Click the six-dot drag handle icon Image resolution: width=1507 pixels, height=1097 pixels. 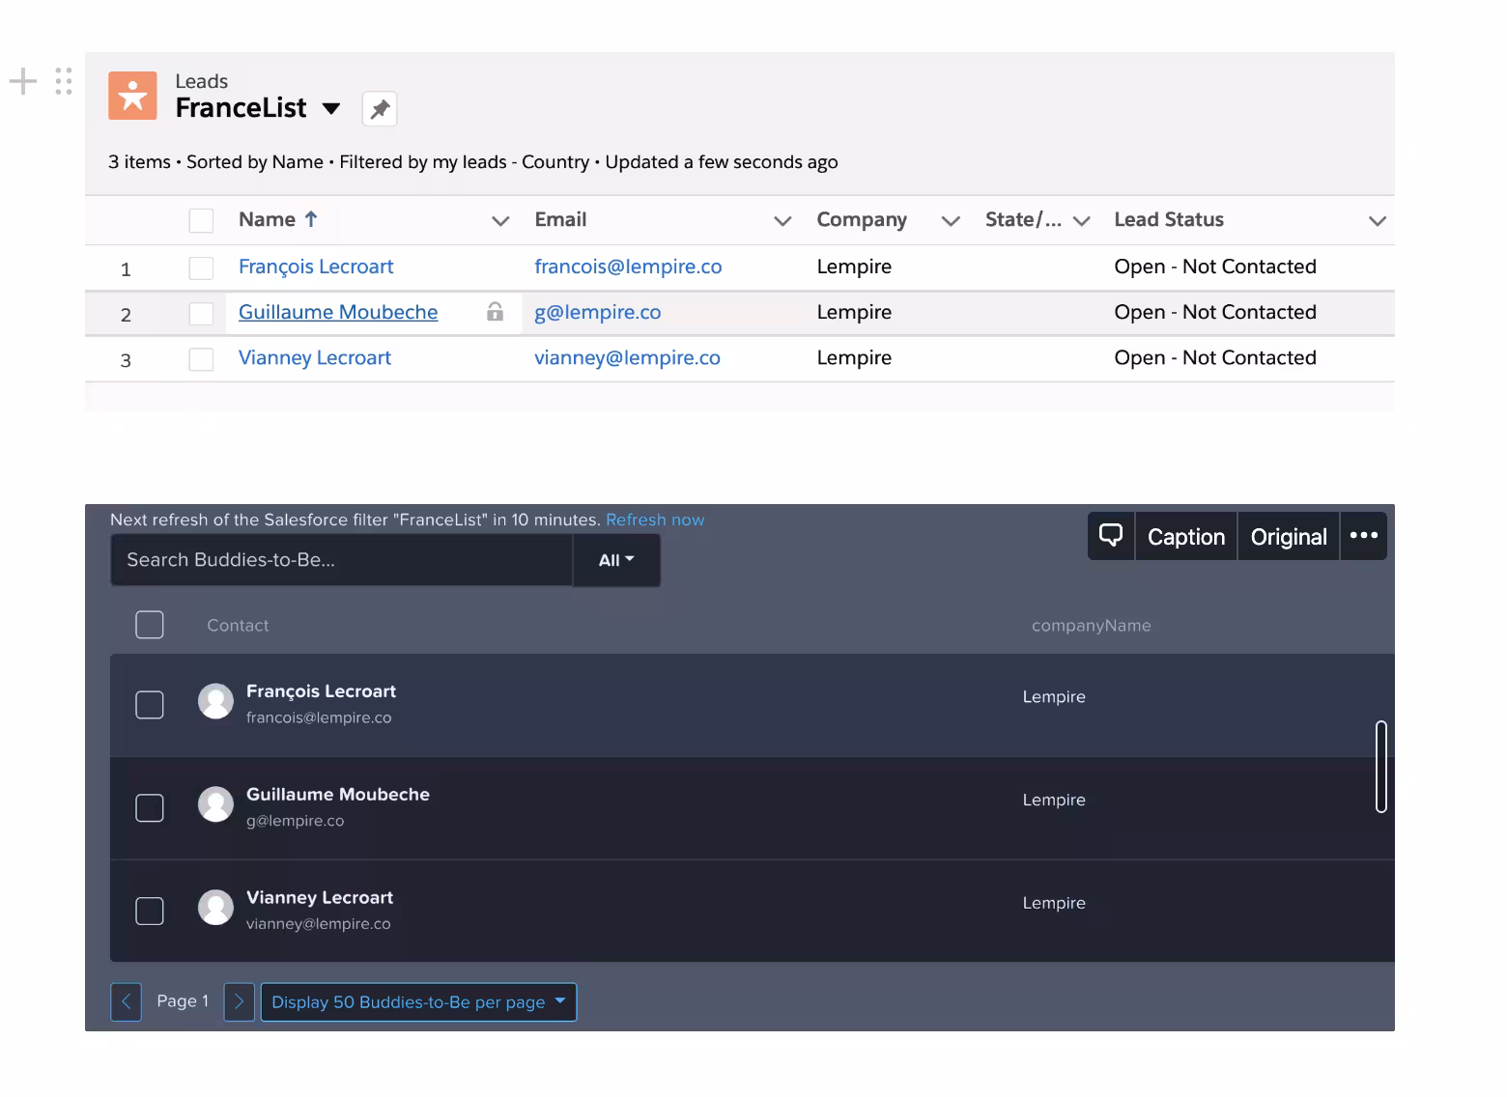point(64,81)
